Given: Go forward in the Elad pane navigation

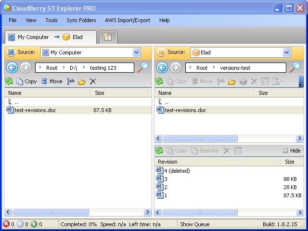Looking at the screenshot, I should point(175,67).
